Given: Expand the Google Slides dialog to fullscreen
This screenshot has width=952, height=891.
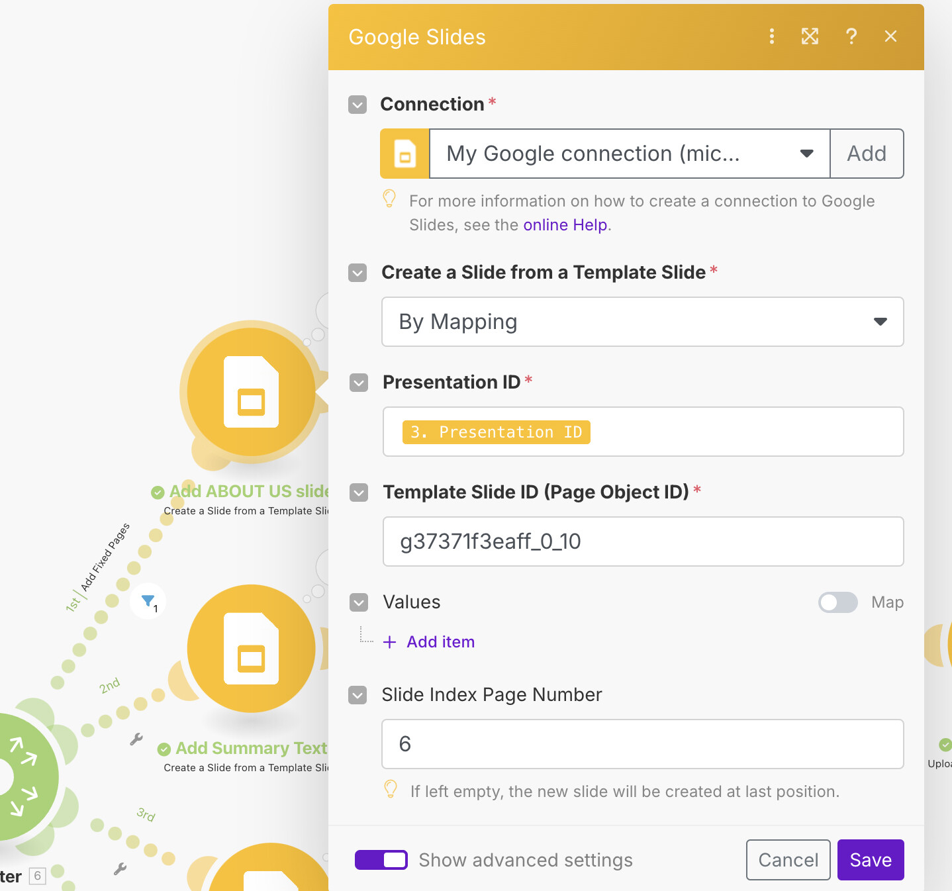Looking at the screenshot, I should tap(810, 36).
